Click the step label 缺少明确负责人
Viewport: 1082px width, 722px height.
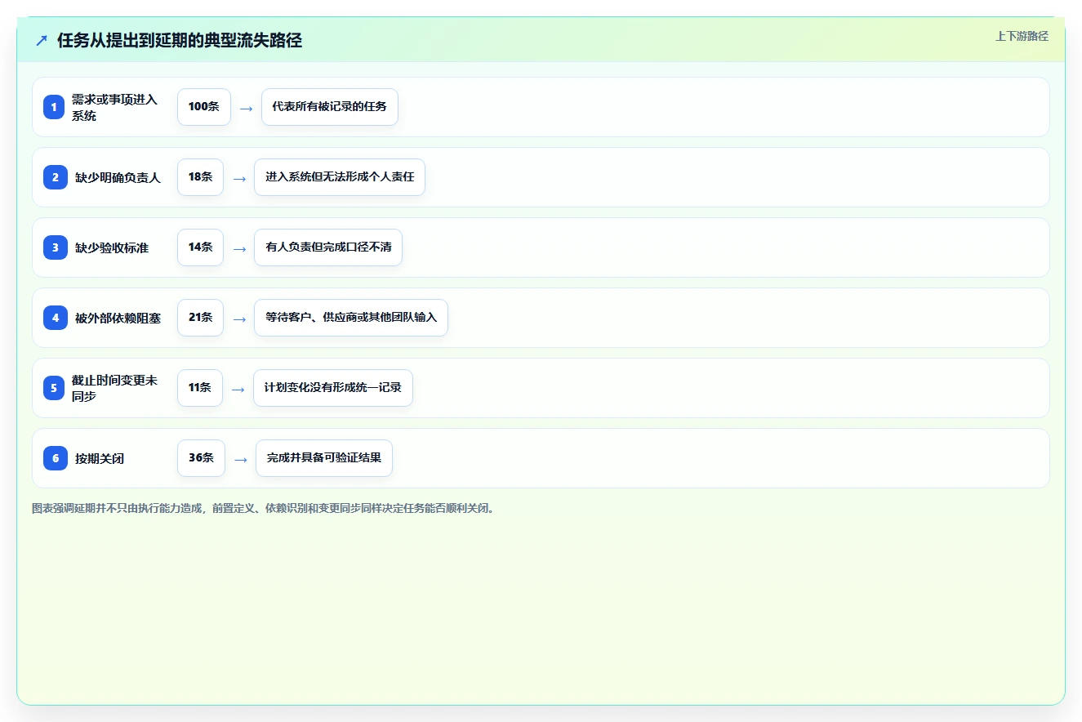(118, 177)
